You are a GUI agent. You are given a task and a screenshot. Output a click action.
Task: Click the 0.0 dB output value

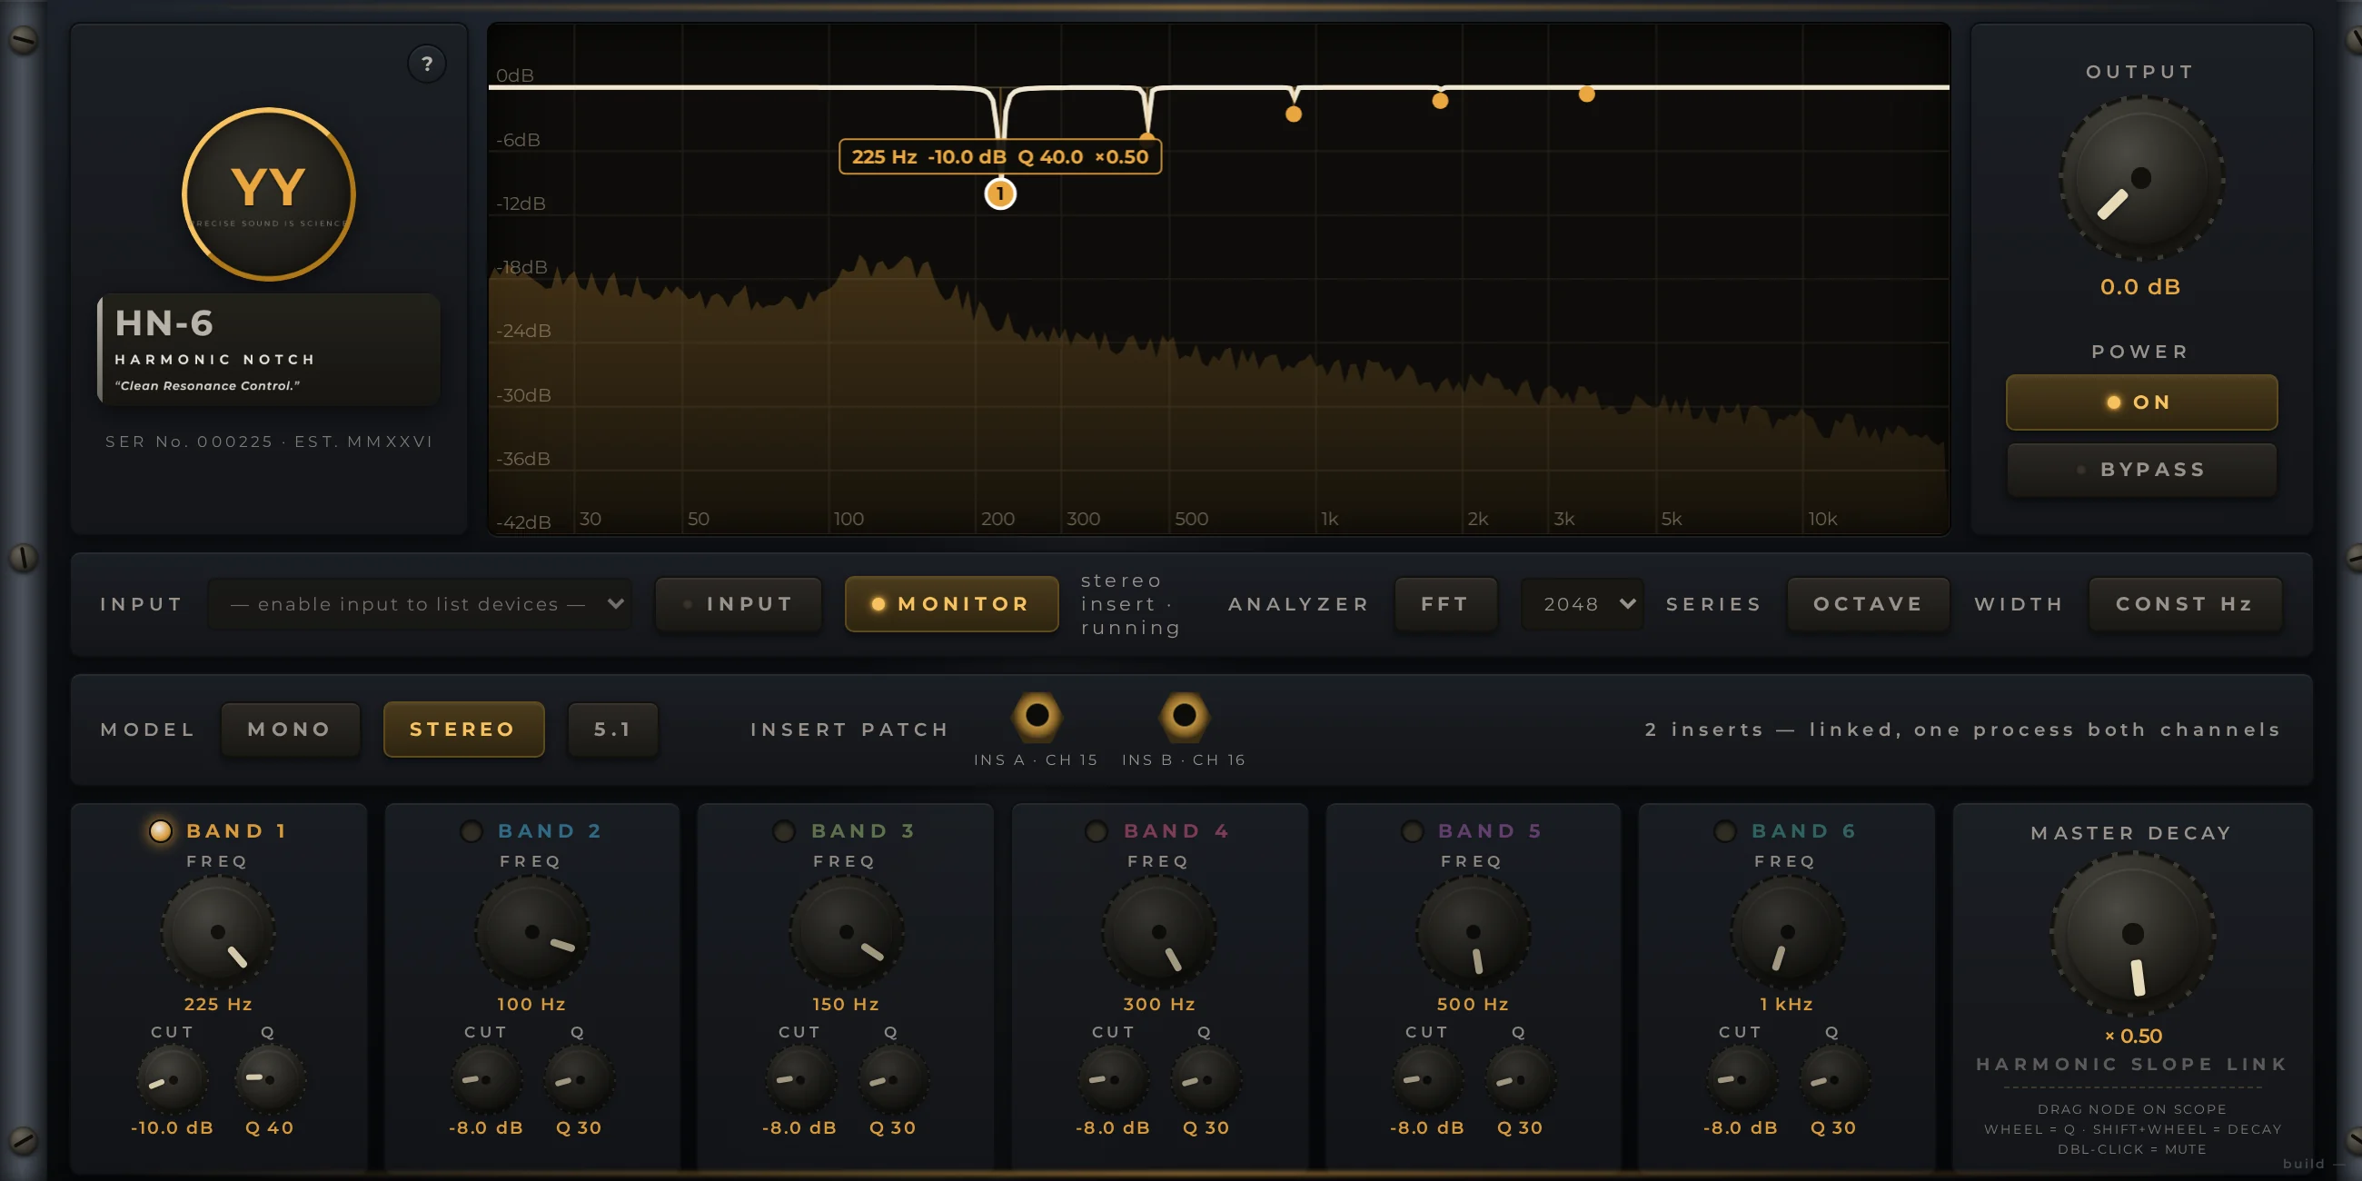click(2140, 287)
